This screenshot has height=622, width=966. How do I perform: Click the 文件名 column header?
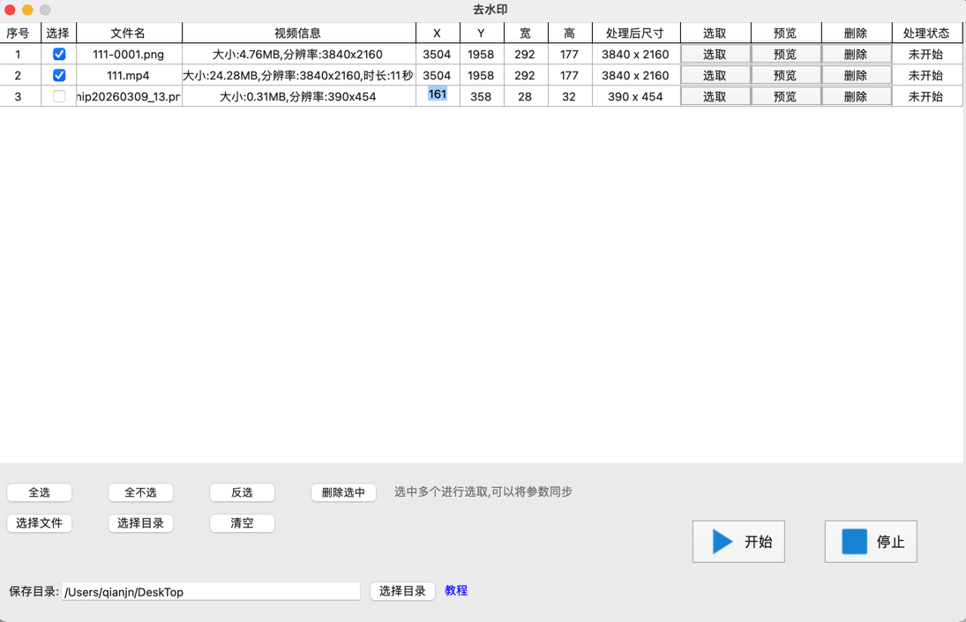[129, 33]
